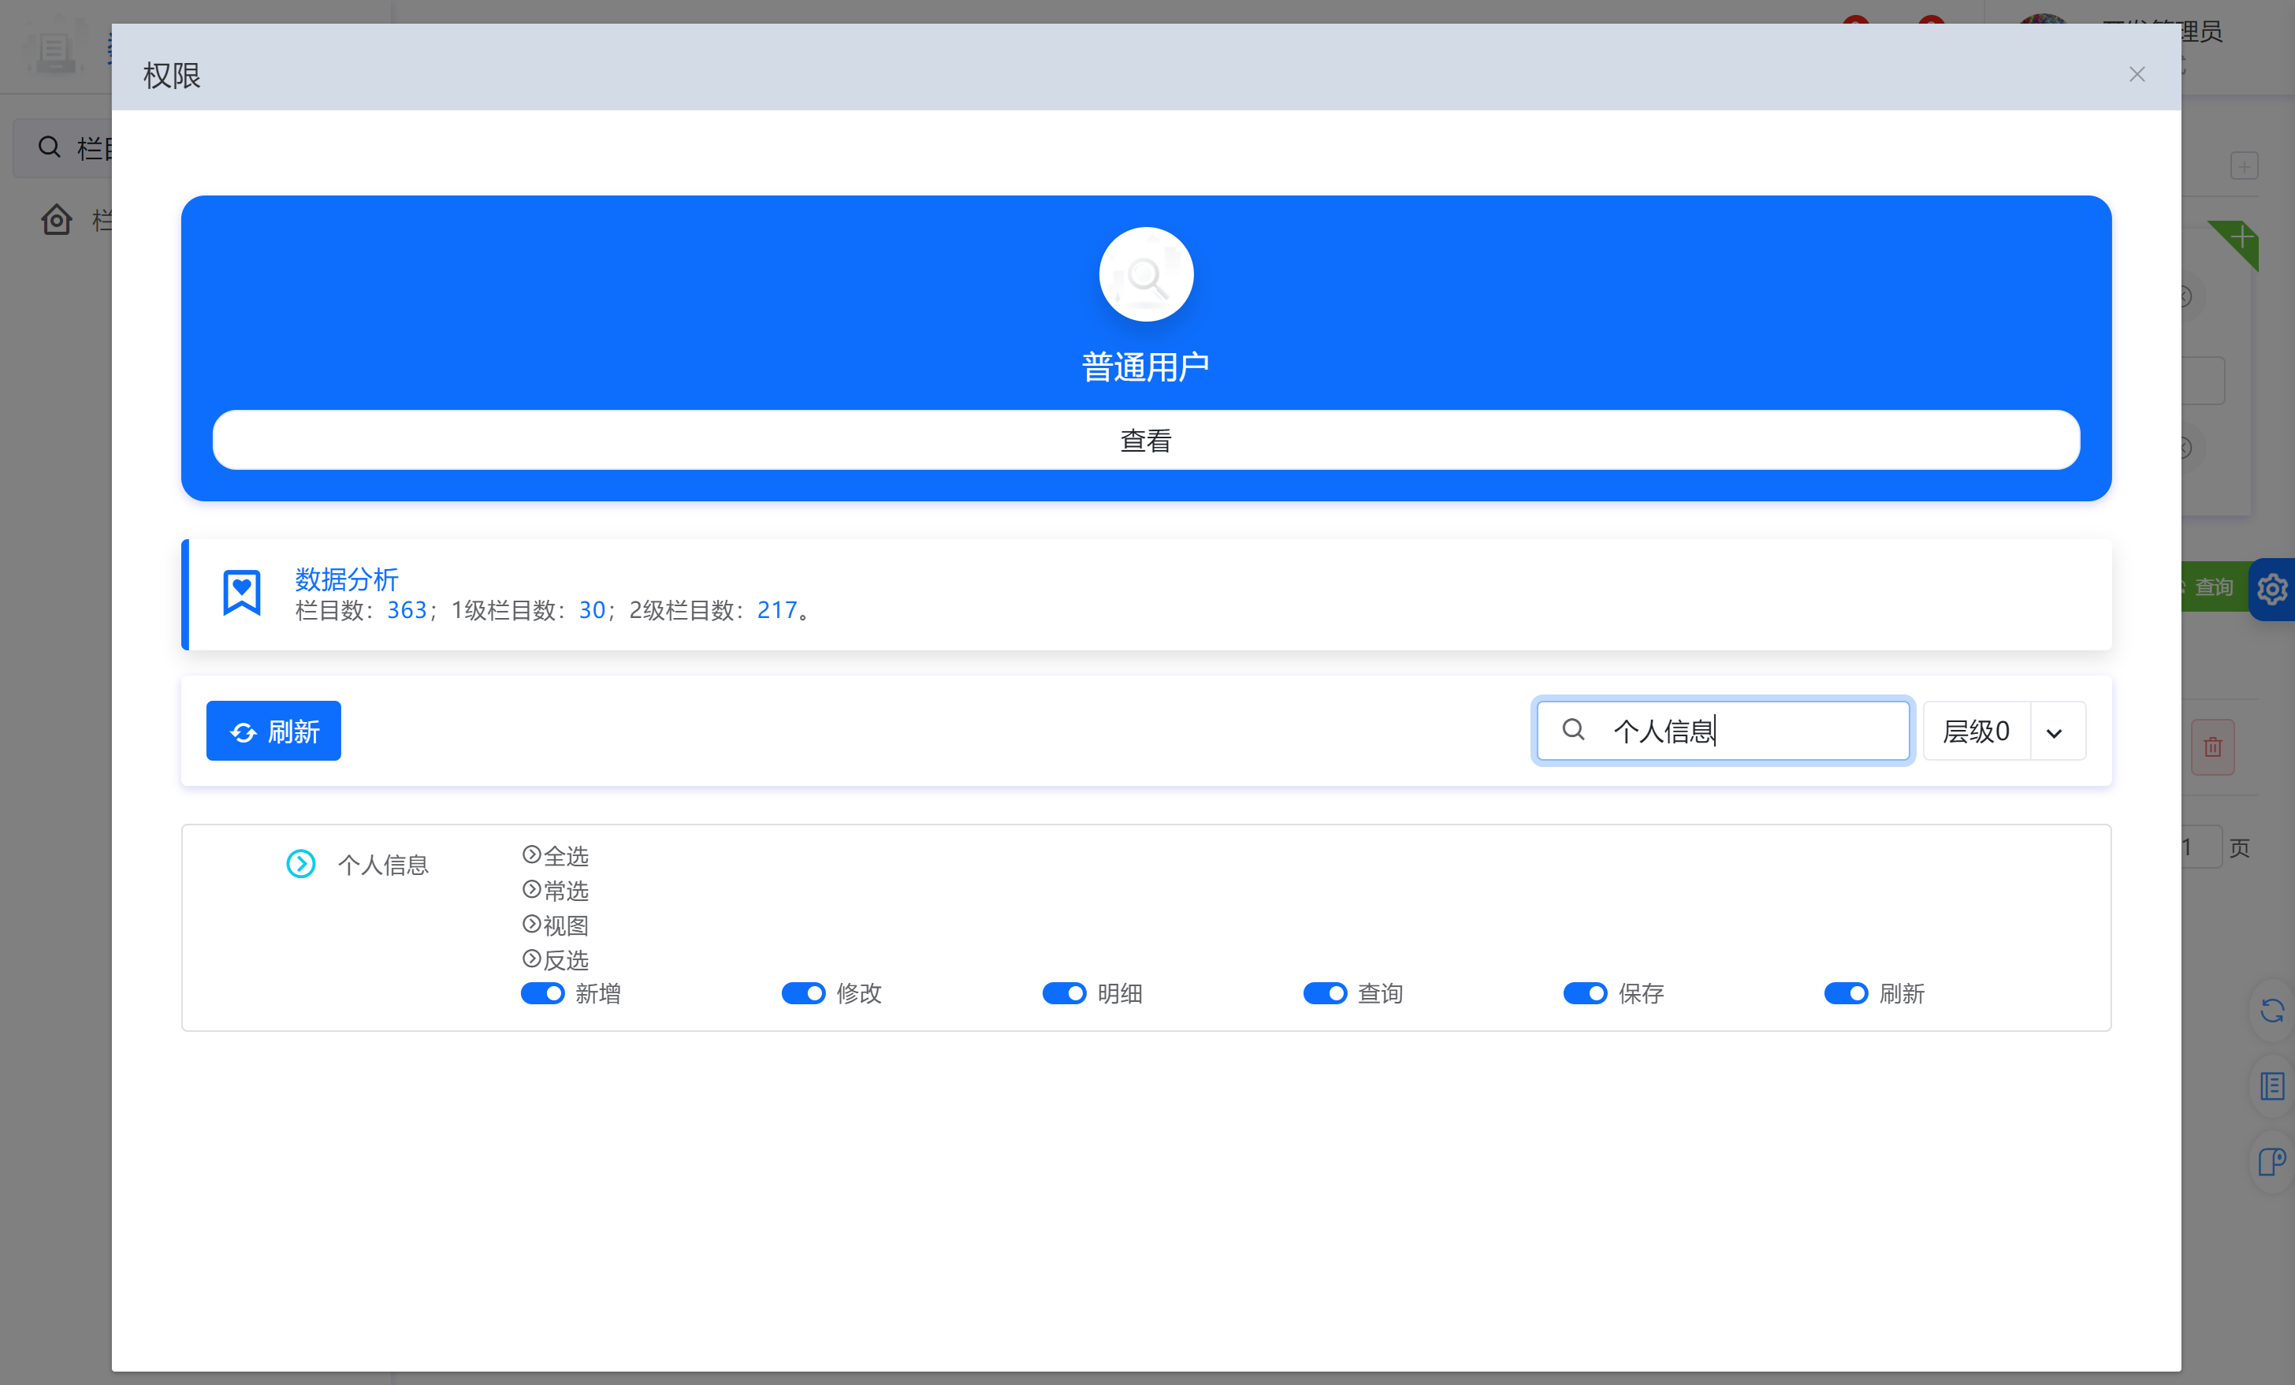This screenshot has height=1385, width=2295.
Task: Select the 个人信息 row label
Action: pos(383,866)
